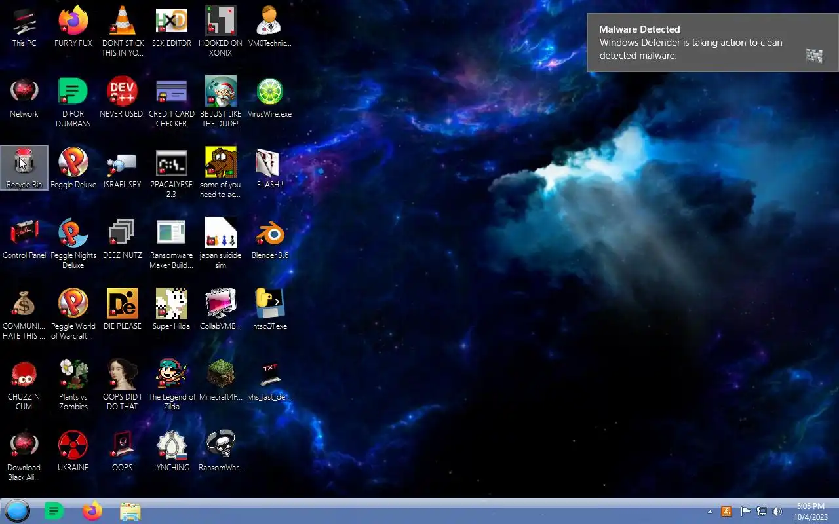Select the Download Black Ali... icon
This screenshot has width=839, height=524.
click(24, 457)
